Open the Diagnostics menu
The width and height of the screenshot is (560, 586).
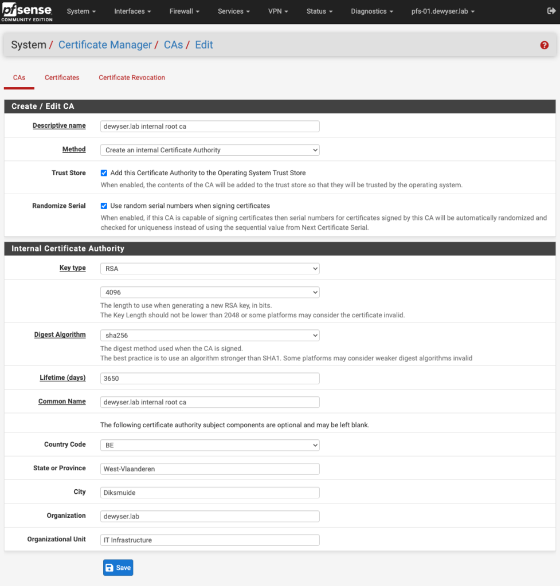coord(372,11)
